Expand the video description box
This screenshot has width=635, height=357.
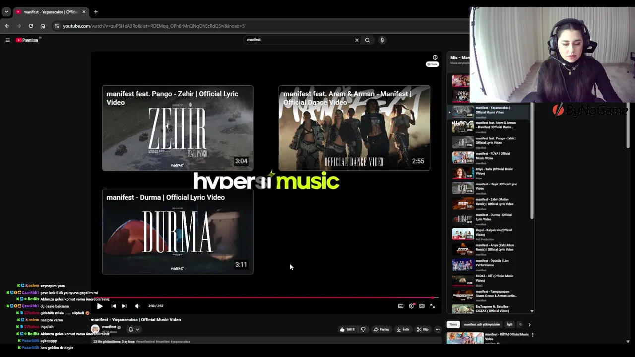point(266,341)
